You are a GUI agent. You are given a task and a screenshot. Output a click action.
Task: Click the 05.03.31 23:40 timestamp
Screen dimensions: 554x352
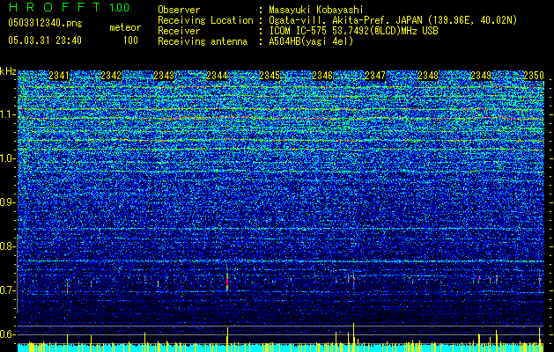pyautogui.click(x=44, y=40)
